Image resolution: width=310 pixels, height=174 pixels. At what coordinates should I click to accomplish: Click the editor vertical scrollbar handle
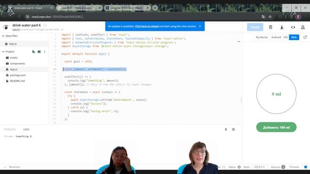pyautogui.click(x=241, y=100)
